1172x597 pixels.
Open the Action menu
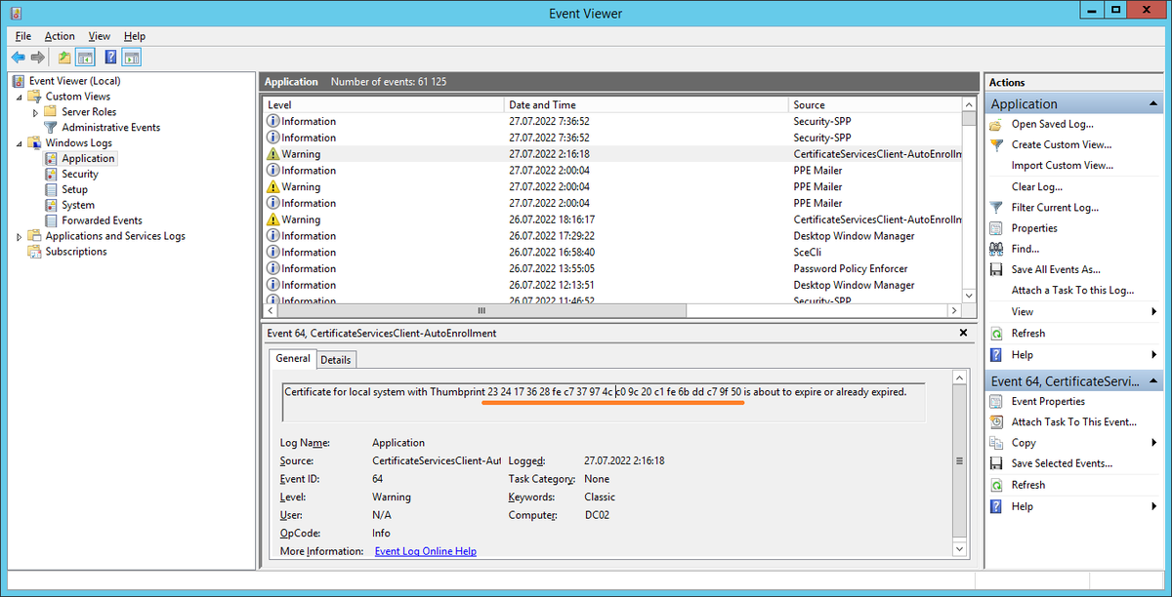pyautogui.click(x=60, y=36)
